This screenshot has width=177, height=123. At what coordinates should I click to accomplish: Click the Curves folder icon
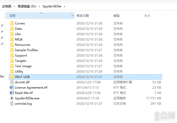(12, 23)
